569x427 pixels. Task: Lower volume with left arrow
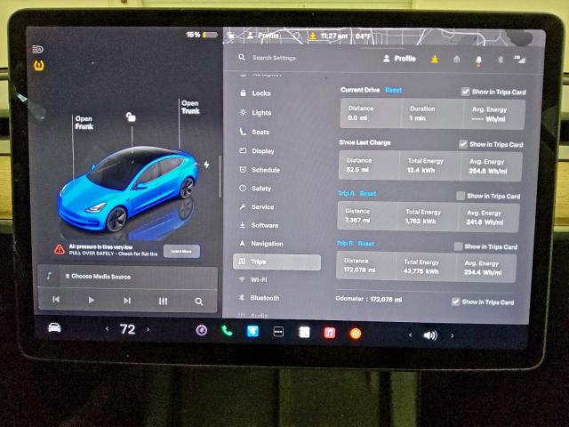click(410, 334)
